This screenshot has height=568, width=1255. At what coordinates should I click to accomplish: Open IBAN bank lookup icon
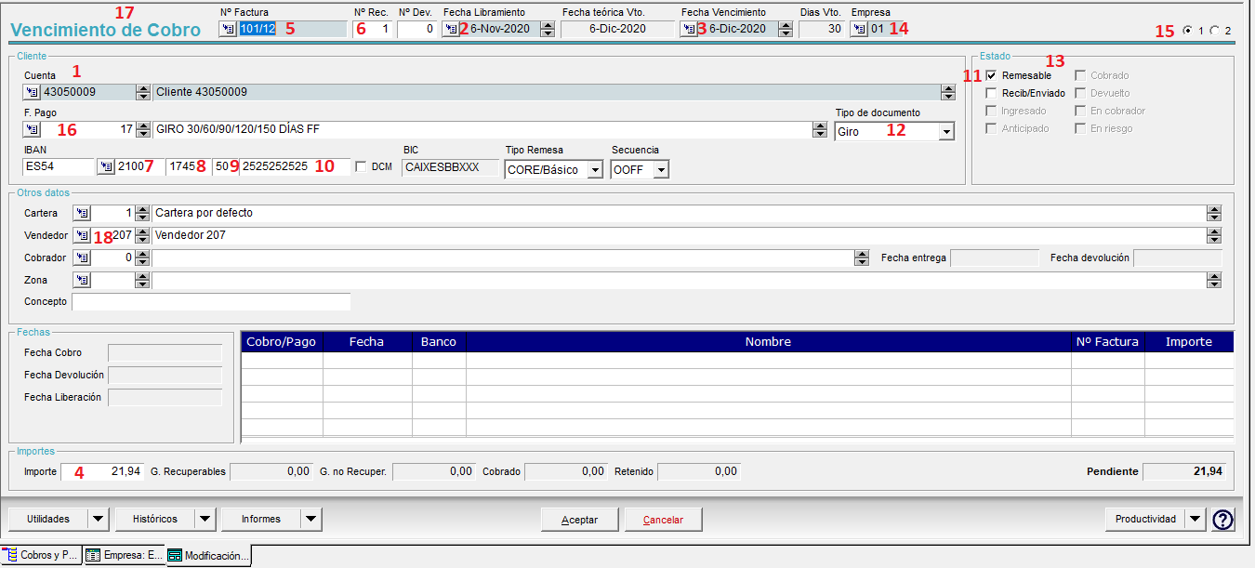click(x=106, y=167)
